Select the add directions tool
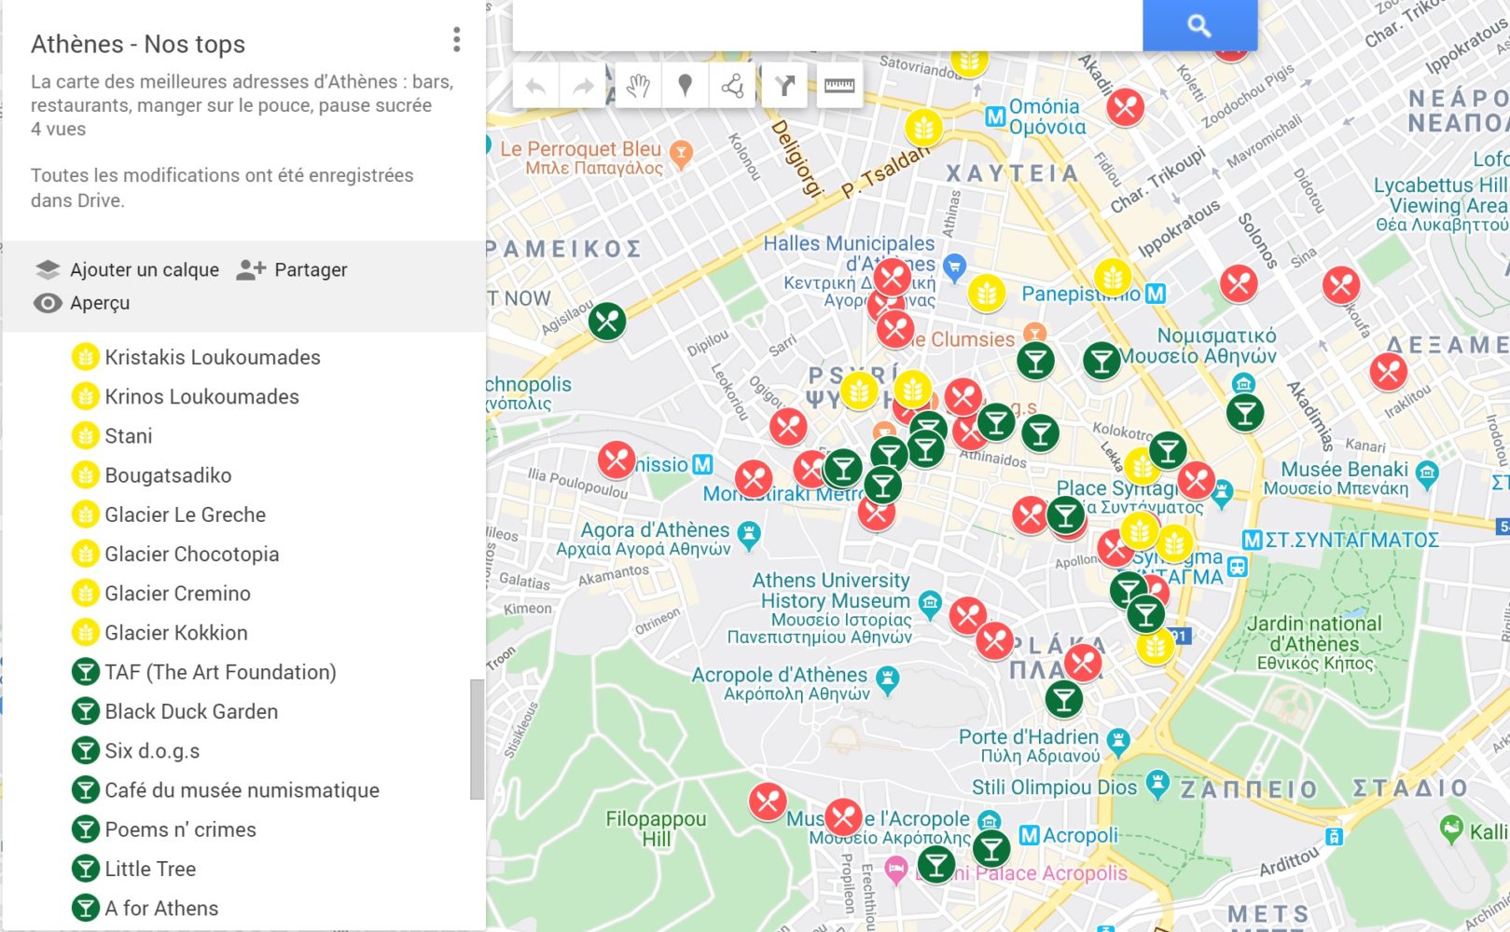The image size is (1510, 932). [x=784, y=87]
